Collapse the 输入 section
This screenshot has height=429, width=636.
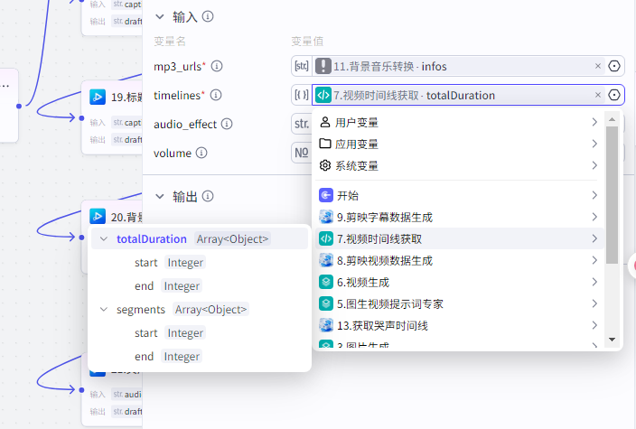(x=160, y=16)
